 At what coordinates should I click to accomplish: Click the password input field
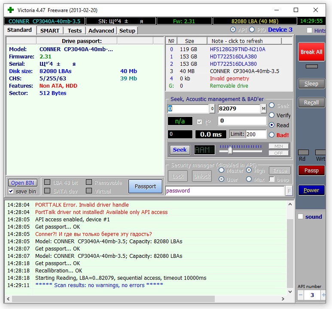(225, 191)
